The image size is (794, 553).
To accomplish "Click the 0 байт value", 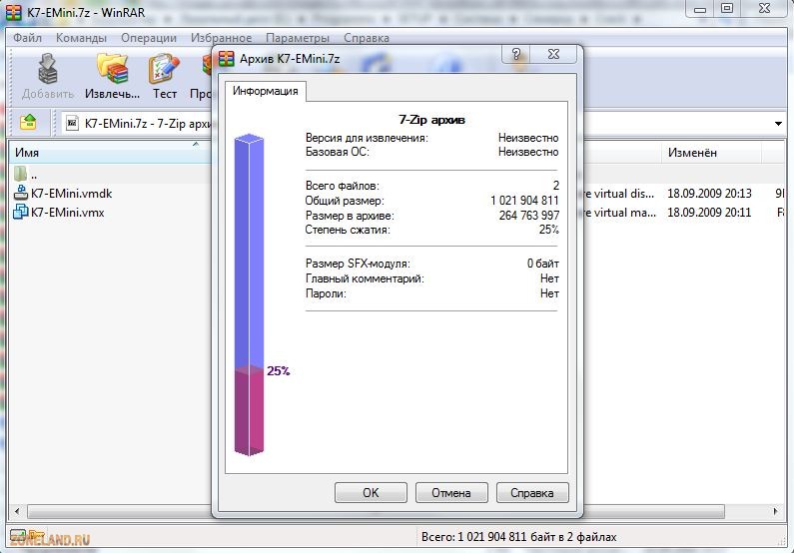I will 543,264.
